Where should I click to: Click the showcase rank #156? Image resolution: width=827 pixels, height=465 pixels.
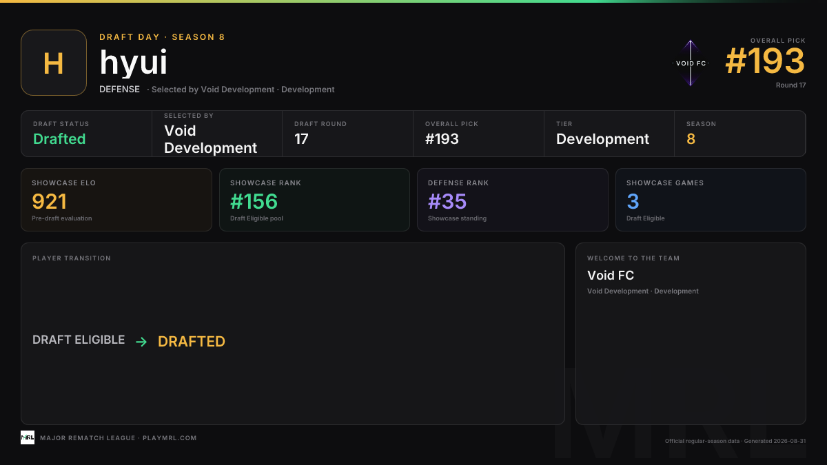(254, 201)
